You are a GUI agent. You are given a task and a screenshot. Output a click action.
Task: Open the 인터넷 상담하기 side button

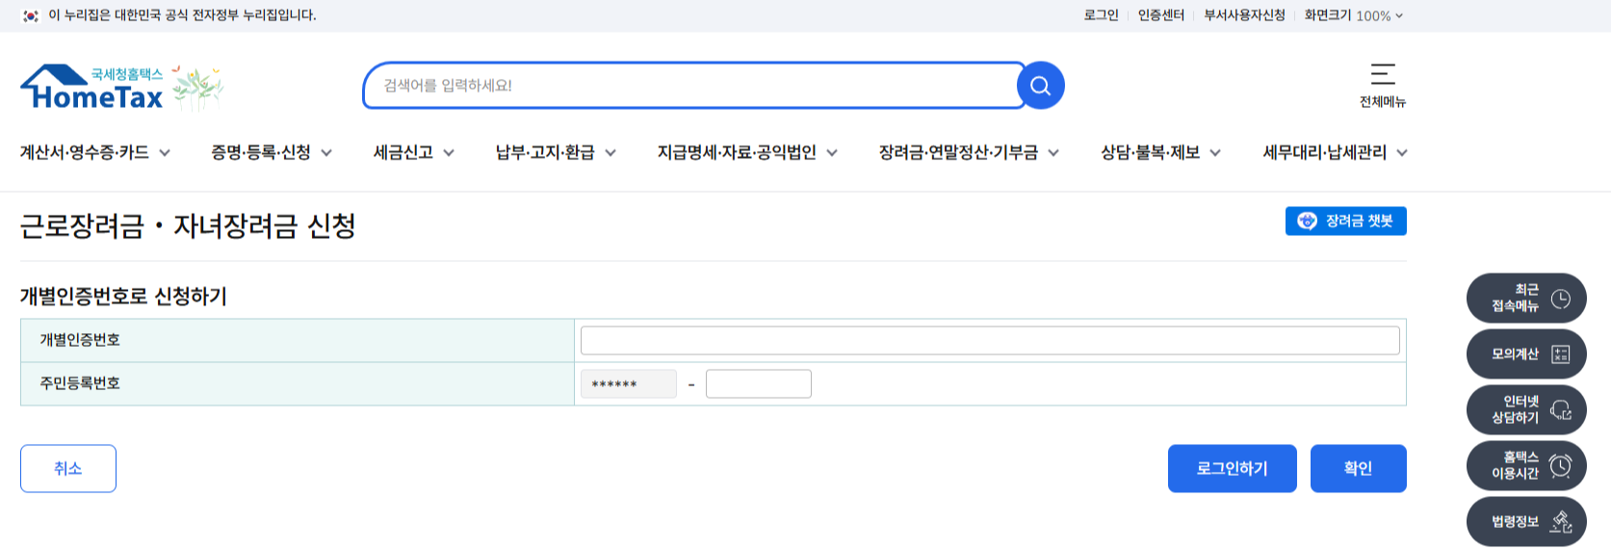click(1526, 410)
